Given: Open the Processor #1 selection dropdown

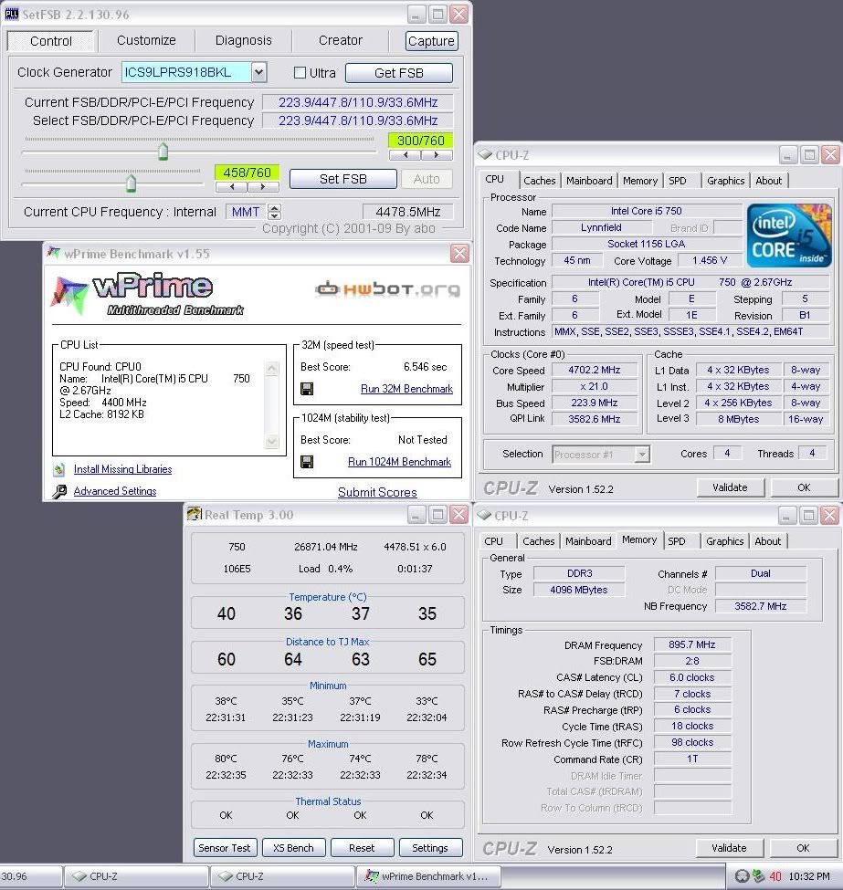Looking at the screenshot, I should [642, 454].
